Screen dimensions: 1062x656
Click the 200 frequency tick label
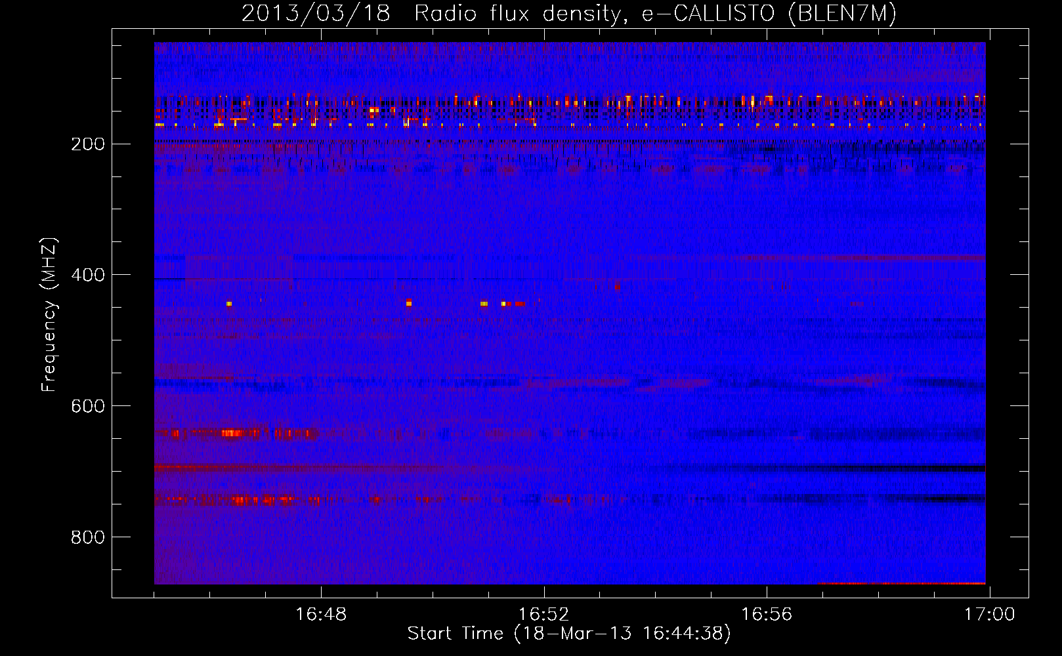[x=88, y=144]
